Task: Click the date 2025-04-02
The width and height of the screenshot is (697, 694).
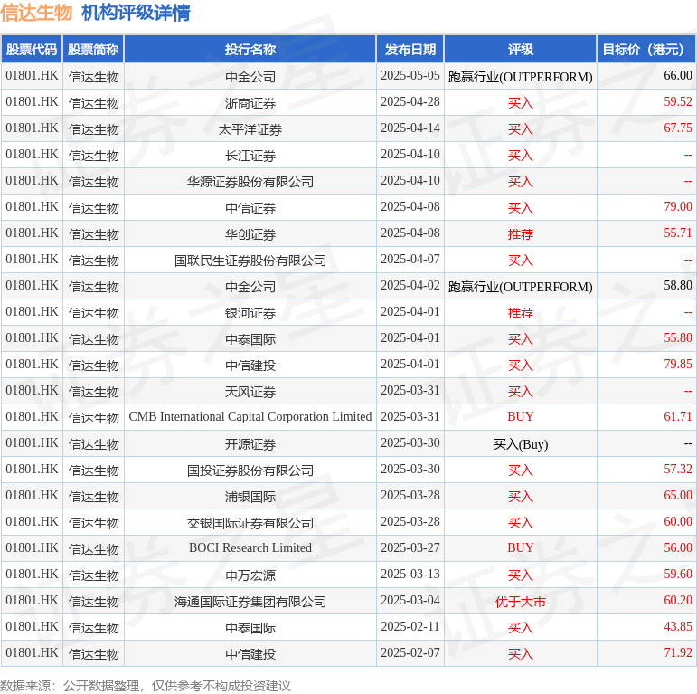Action: [x=410, y=286]
